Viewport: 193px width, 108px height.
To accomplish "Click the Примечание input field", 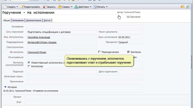I will click(x=85, y=82).
